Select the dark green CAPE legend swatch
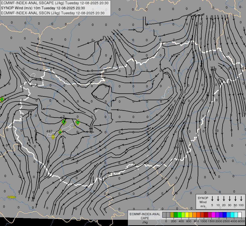 [176, 215]
